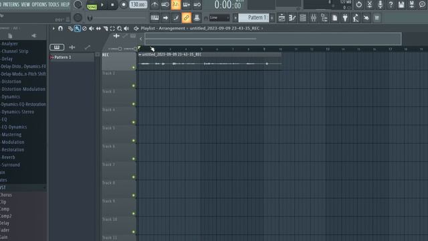Click the wait-for-input recording icon

165,5
